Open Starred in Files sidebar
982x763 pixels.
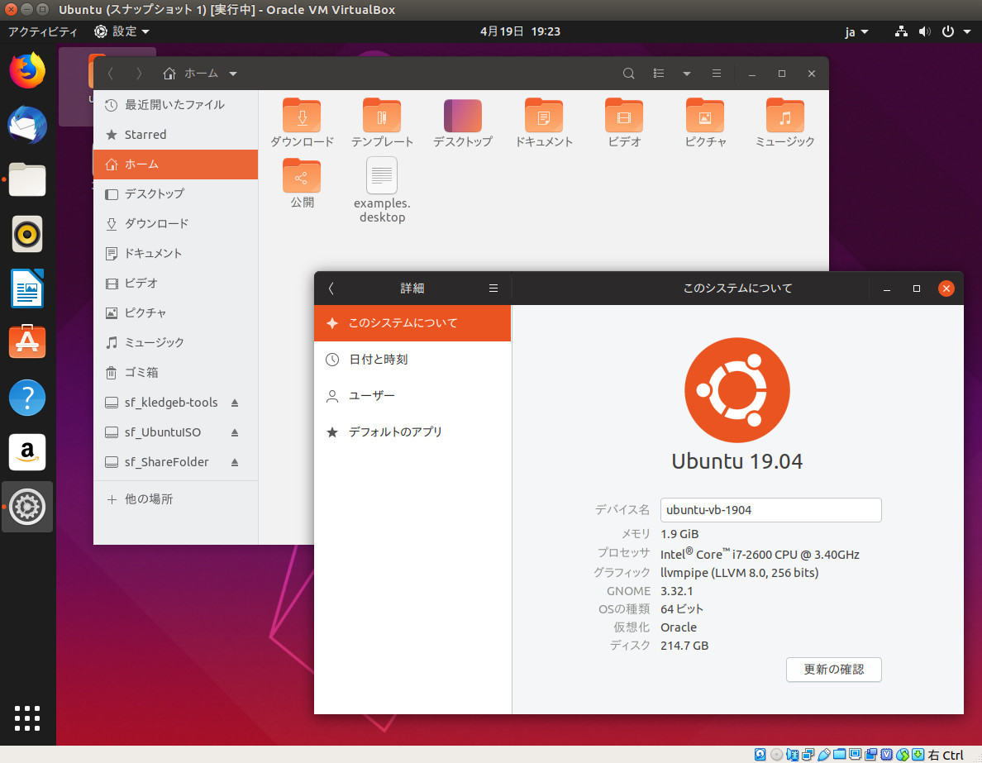point(175,135)
